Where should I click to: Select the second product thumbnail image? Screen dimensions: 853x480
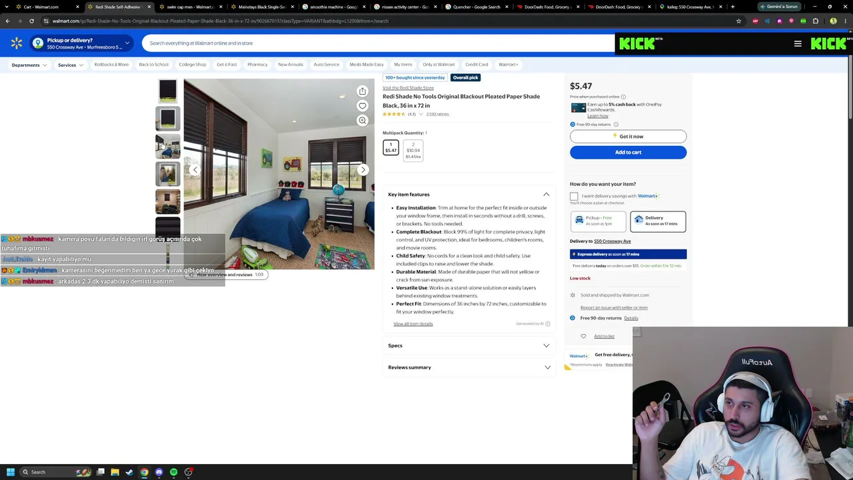pyautogui.click(x=168, y=119)
